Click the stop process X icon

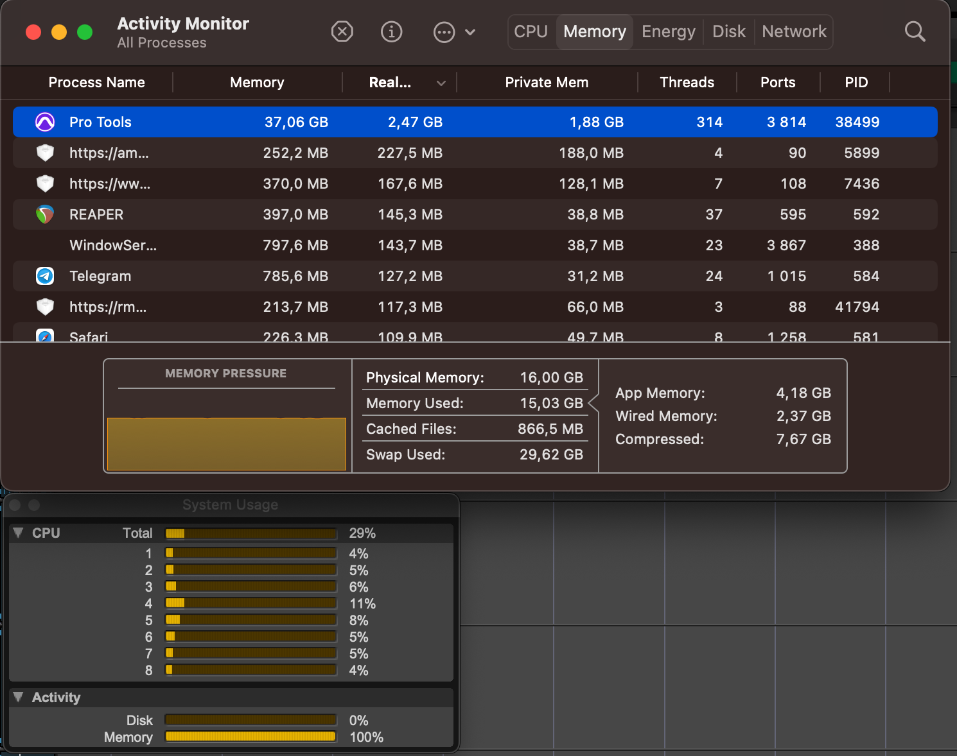coord(342,31)
